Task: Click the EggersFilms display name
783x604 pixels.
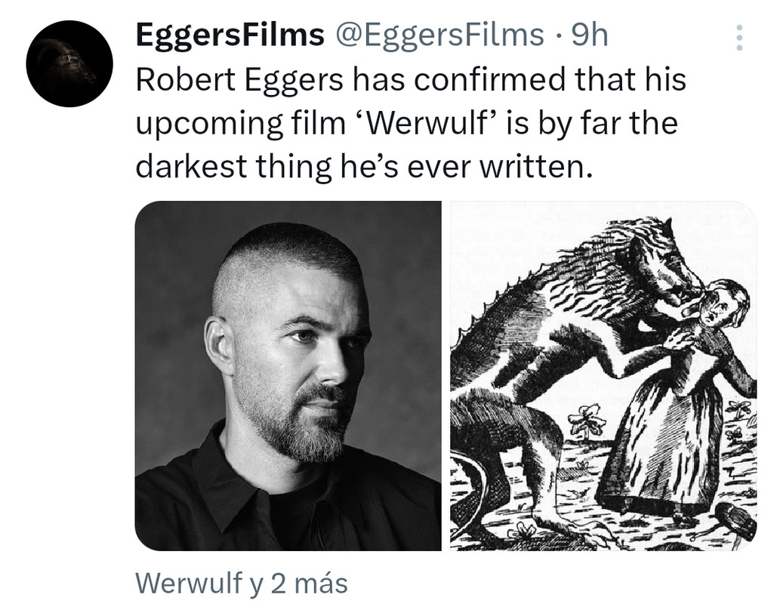Action: [x=230, y=35]
